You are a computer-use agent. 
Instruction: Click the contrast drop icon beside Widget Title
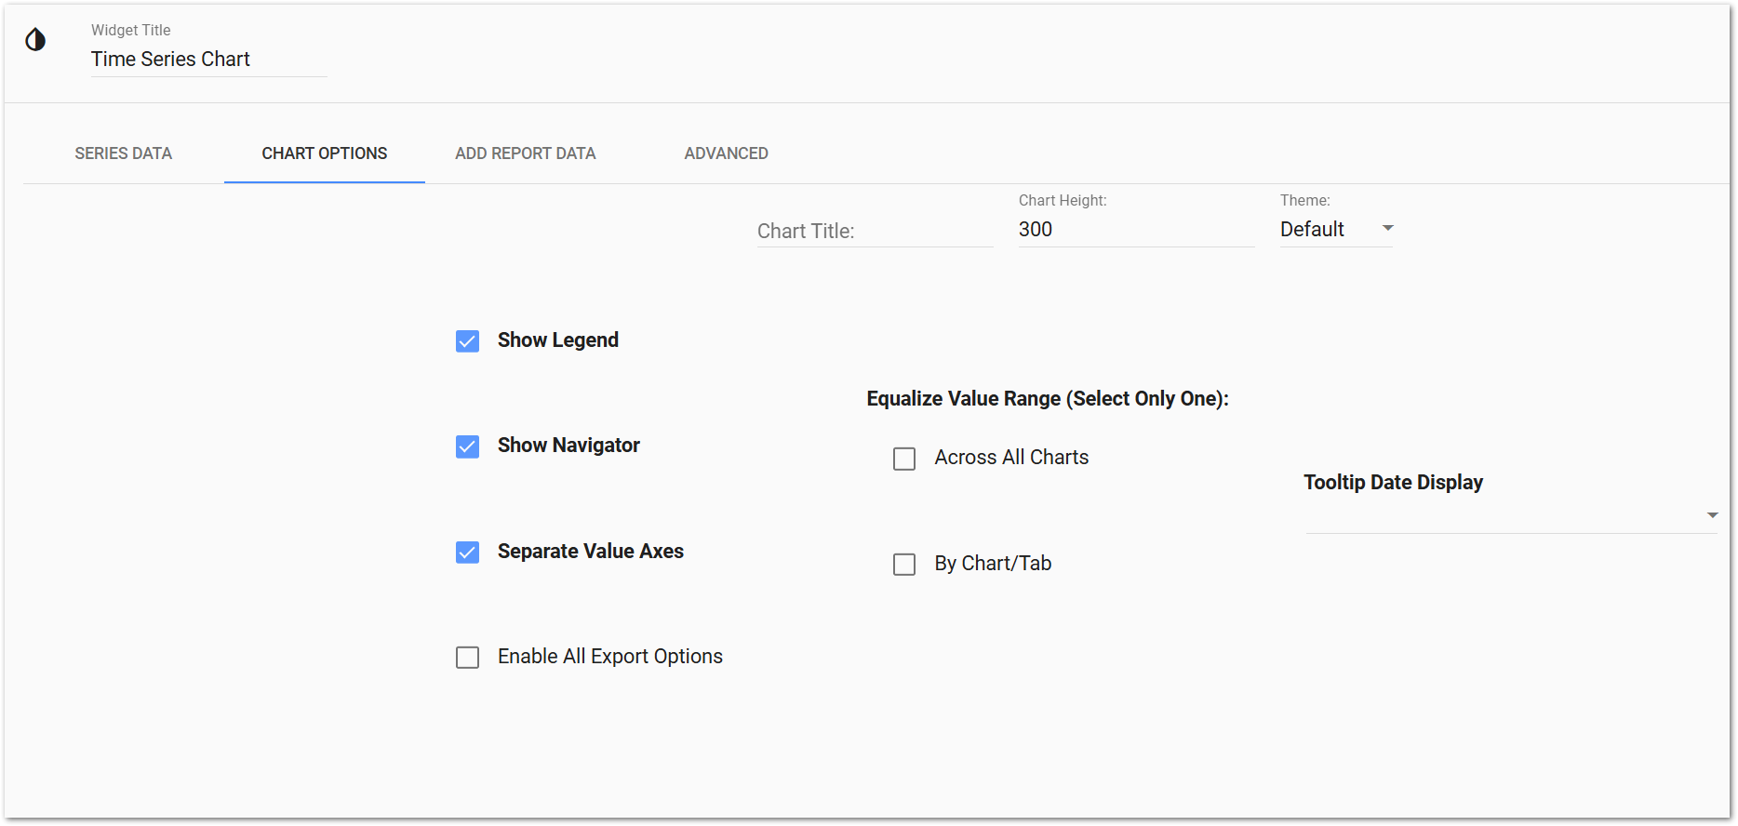pyautogui.click(x=35, y=39)
